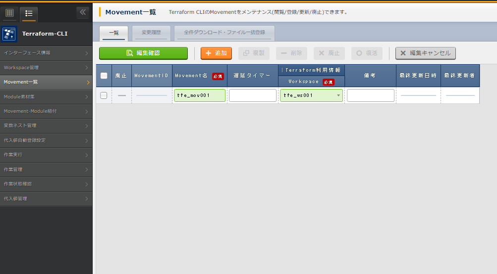Click the 編集確認 confirm edit button
The width and height of the screenshot is (497, 274).
tap(143, 53)
